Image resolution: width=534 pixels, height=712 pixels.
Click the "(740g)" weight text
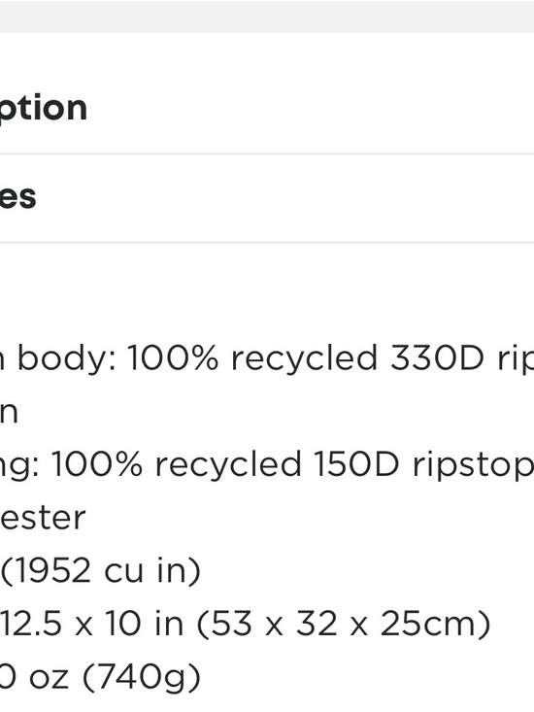click(142, 677)
